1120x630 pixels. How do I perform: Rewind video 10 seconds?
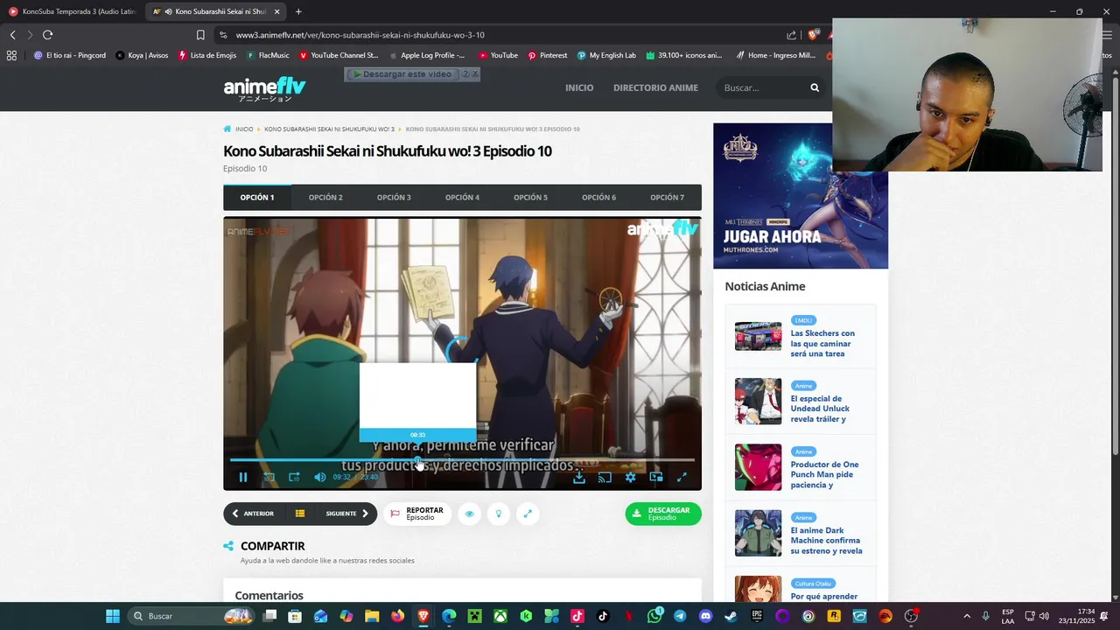click(269, 477)
